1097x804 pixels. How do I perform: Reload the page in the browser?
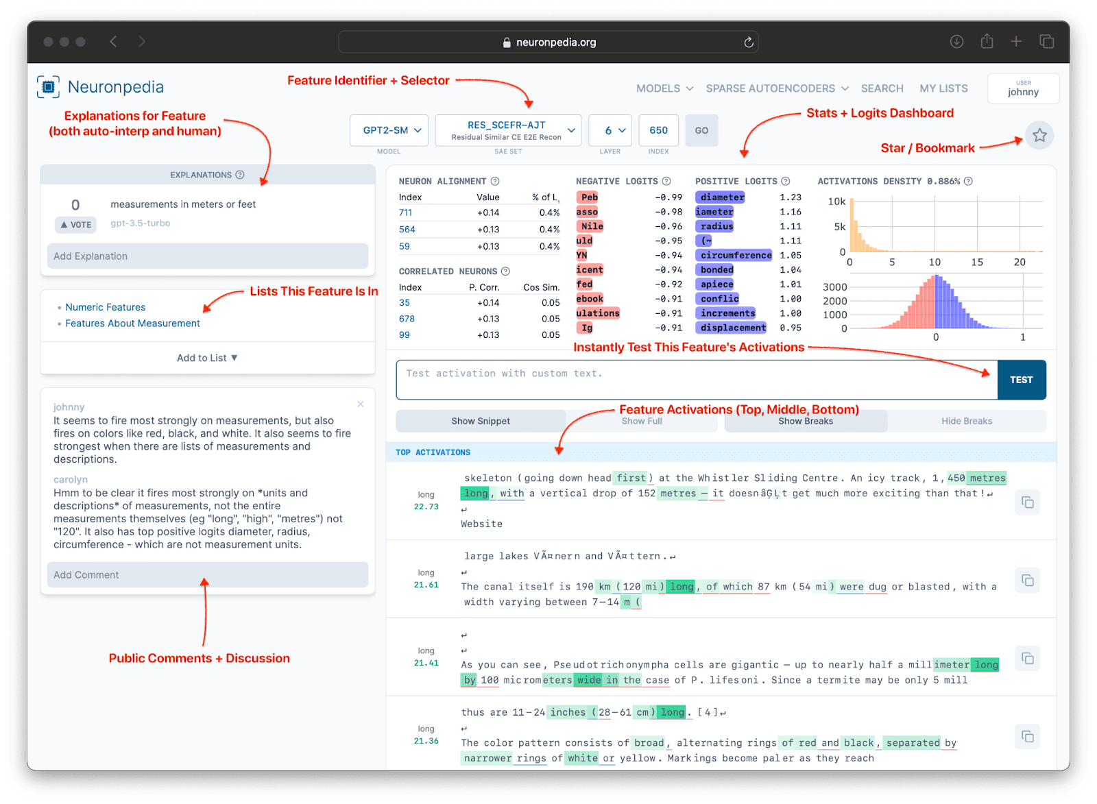[749, 42]
